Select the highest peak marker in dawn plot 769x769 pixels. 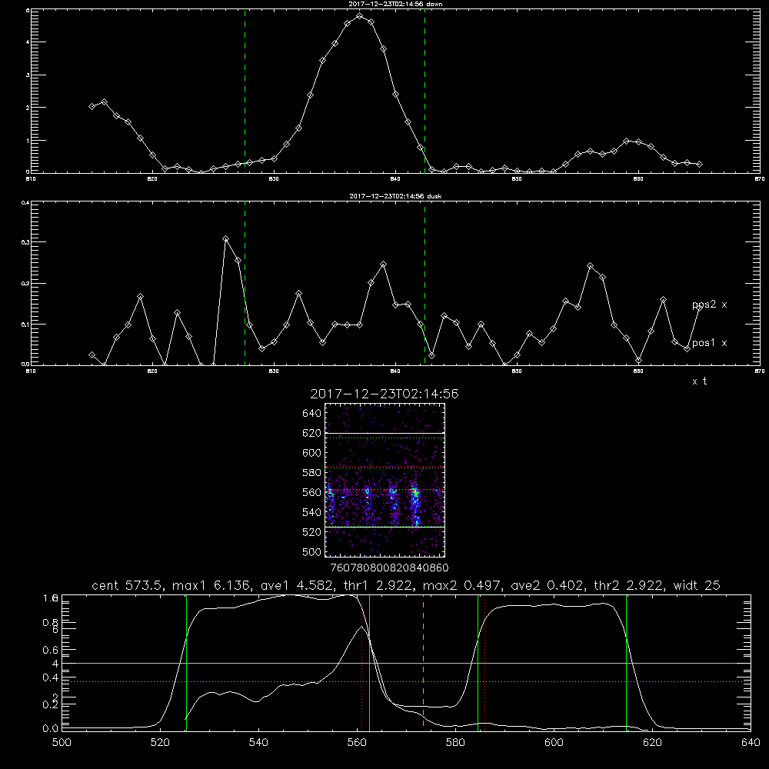point(359,15)
